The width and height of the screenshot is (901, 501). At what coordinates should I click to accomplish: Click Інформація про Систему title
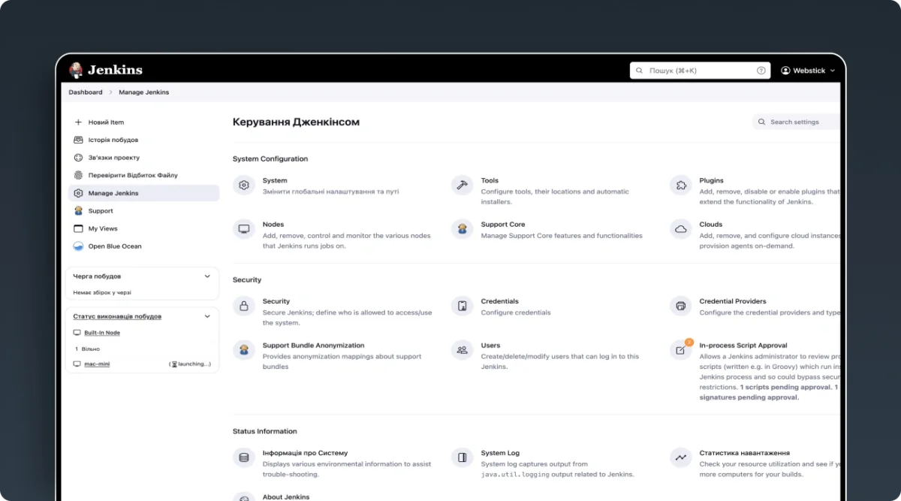tap(305, 453)
